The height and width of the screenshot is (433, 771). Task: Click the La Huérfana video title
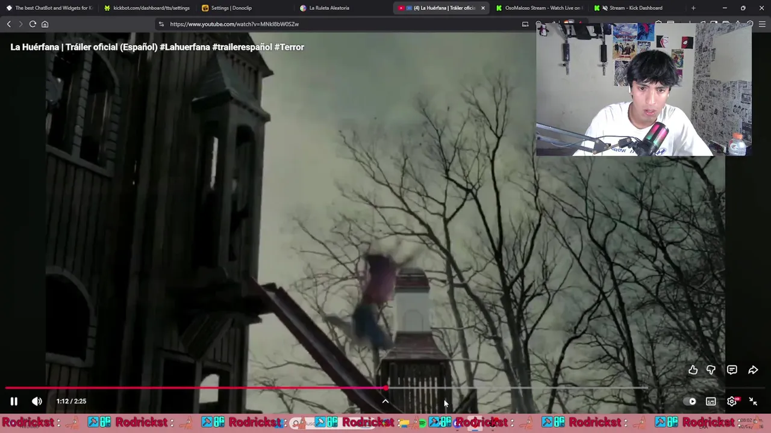tap(157, 47)
